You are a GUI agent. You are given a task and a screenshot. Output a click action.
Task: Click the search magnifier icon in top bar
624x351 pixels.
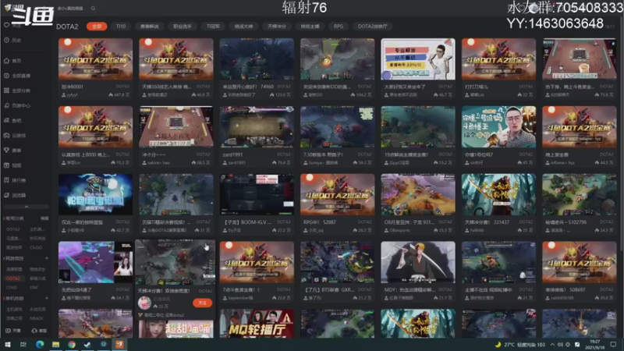(x=93, y=8)
